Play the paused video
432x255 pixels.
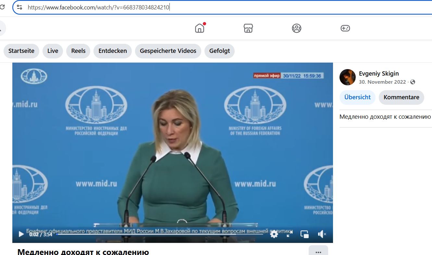coord(21,234)
